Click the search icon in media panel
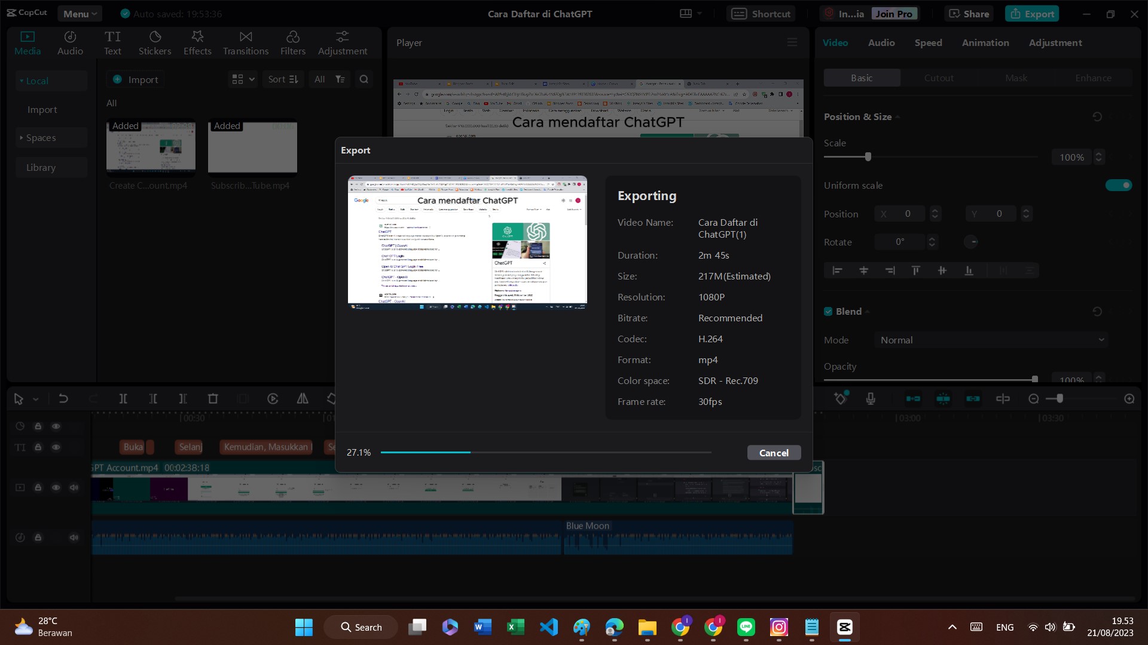This screenshot has width=1148, height=645. click(x=364, y=79)
